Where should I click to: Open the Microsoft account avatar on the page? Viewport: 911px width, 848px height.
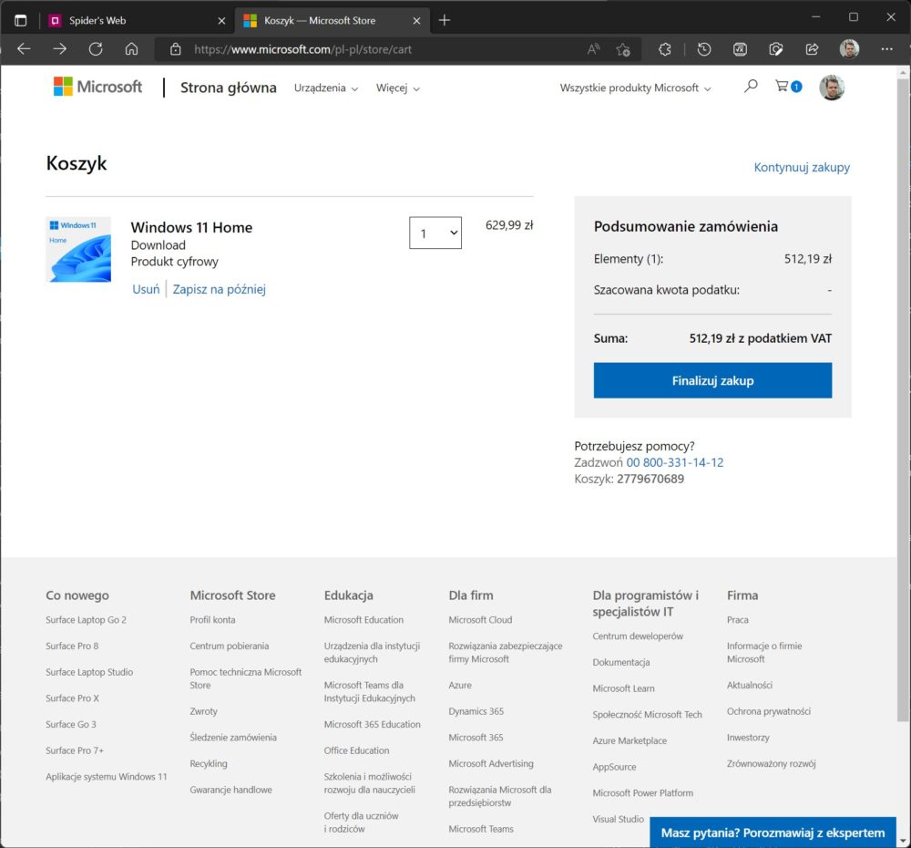click(x=832, y=88)
